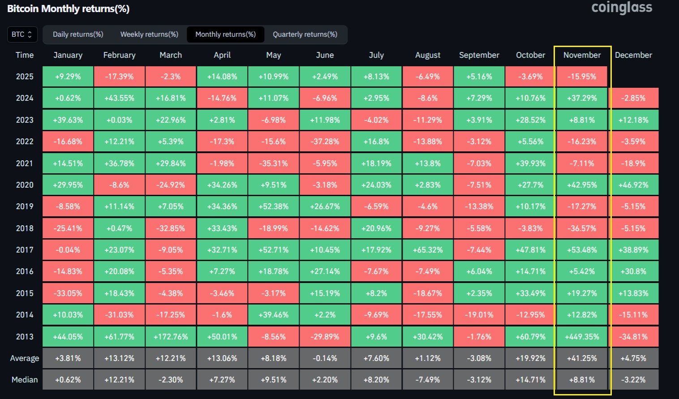Switch to Daily returns(%) tab
Viewport: 679px width, 399px height.
tap(78, 34)
